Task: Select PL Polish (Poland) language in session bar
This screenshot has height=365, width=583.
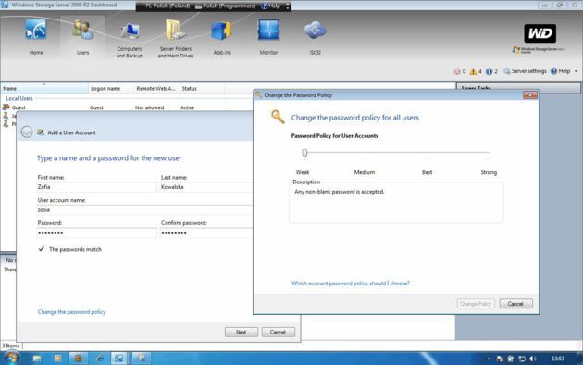Action: [167, 6]
